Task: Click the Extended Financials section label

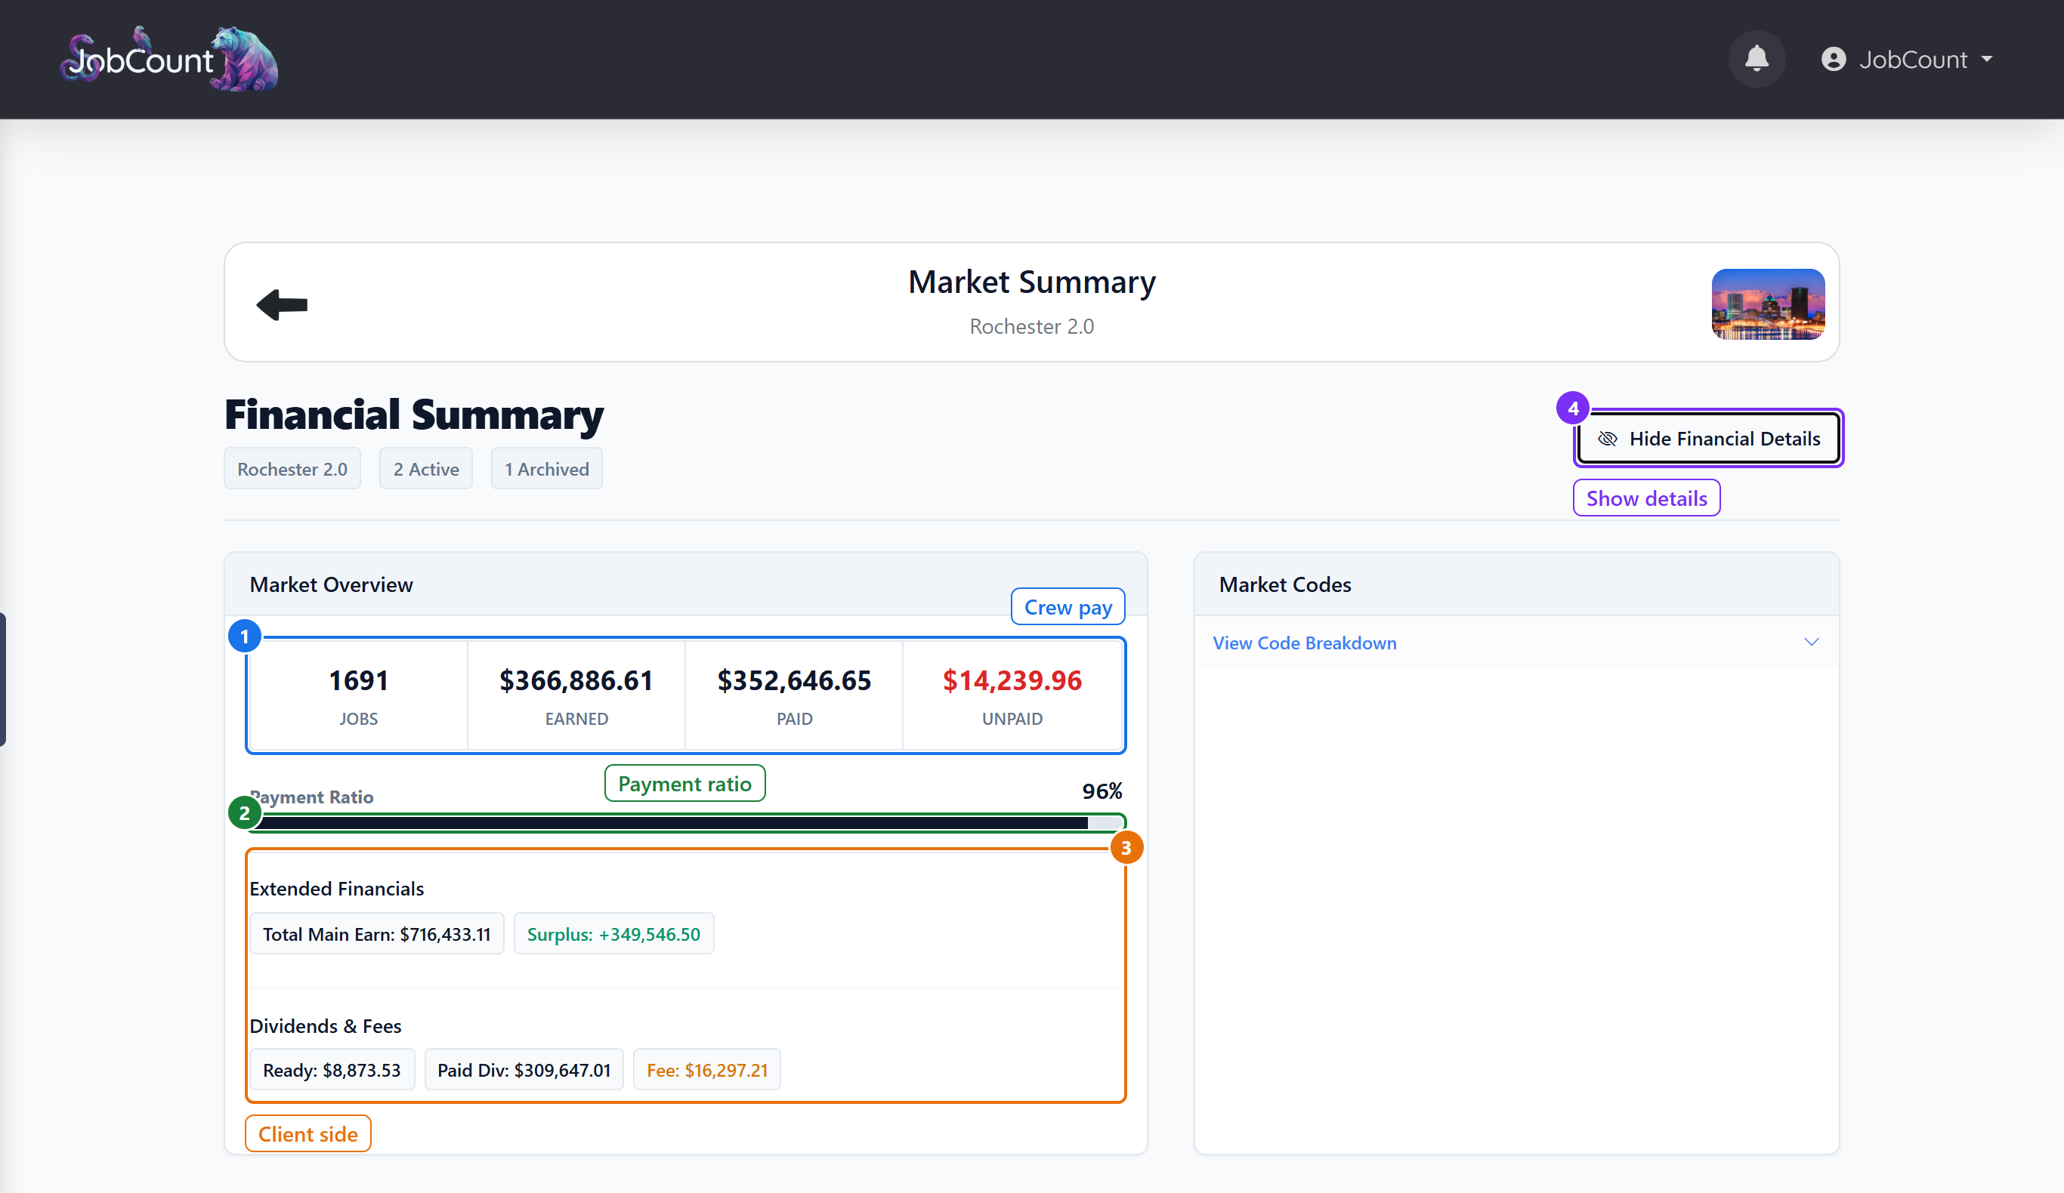Action: pyautogui.click(x=337, y=889)
